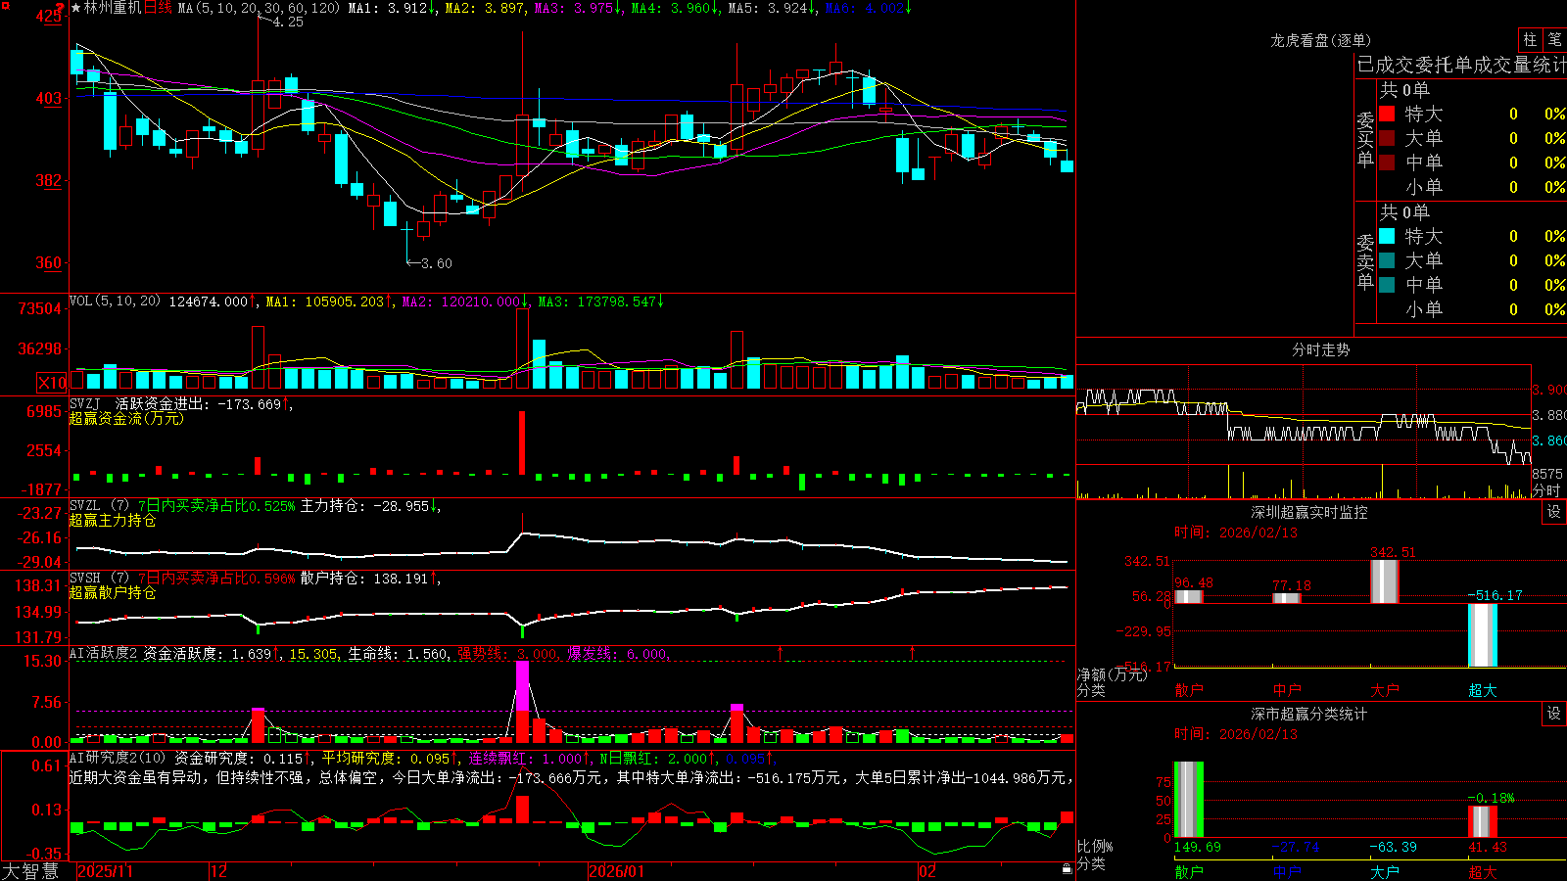1567x881 pixels.
Task: Click the 龙虎看盘(逐单) panel title
Action: [x=1320, y=40]
